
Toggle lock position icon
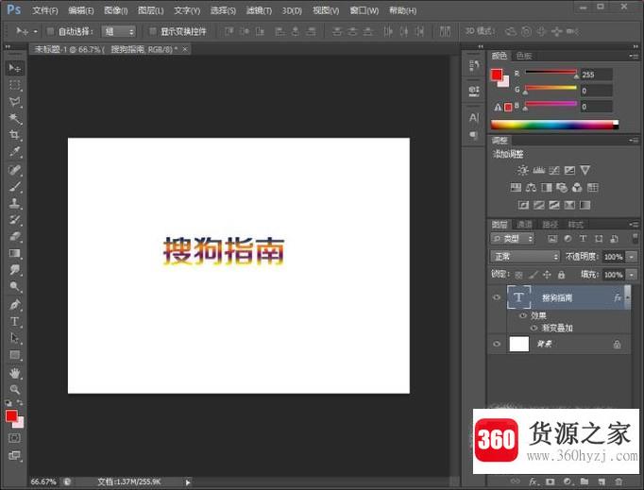point(547,275)
